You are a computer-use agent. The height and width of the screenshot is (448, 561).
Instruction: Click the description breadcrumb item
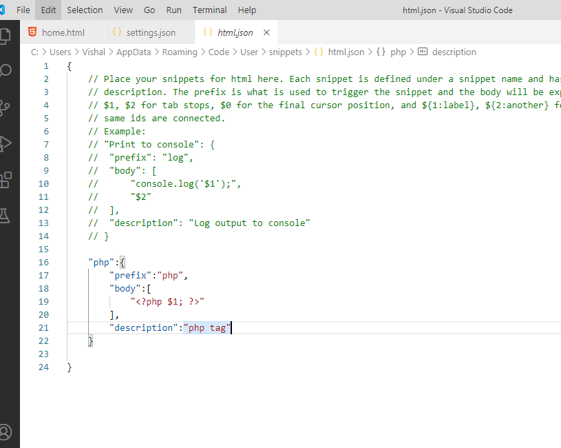click(453, 52)
